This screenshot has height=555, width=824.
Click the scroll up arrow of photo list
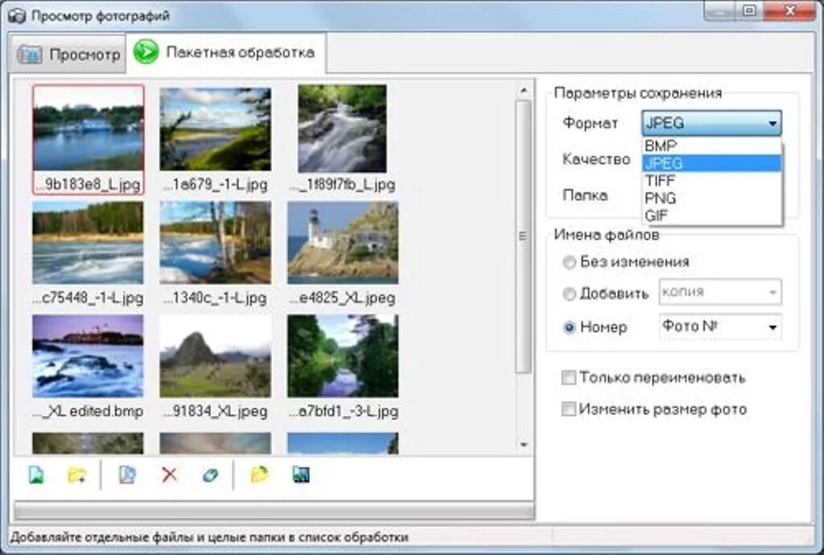pos(523,90)
